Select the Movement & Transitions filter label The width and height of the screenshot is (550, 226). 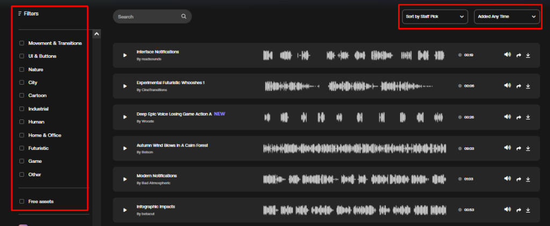[x=55, y=43]
